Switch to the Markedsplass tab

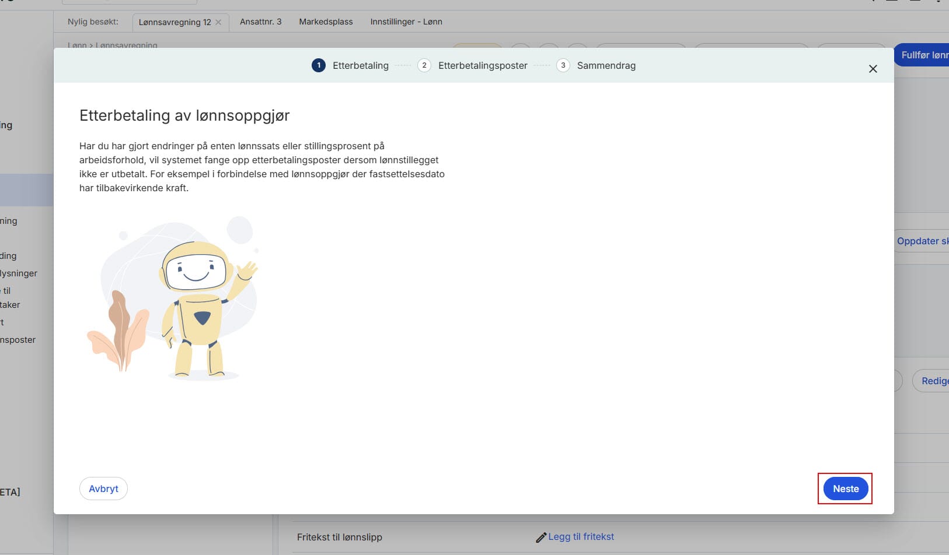pyautogui.click(x=326, y=22)
